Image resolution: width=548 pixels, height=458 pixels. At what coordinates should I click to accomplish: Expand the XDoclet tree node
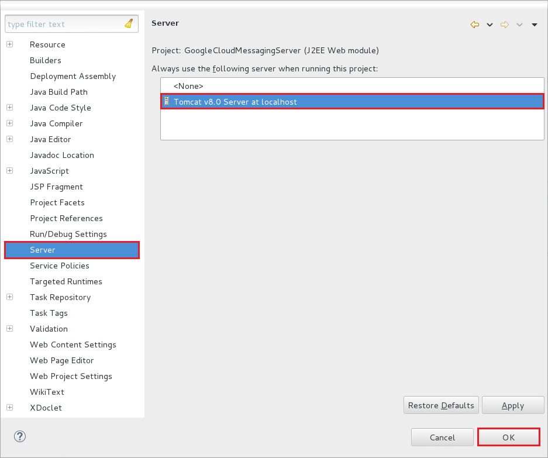click(10, 407)
